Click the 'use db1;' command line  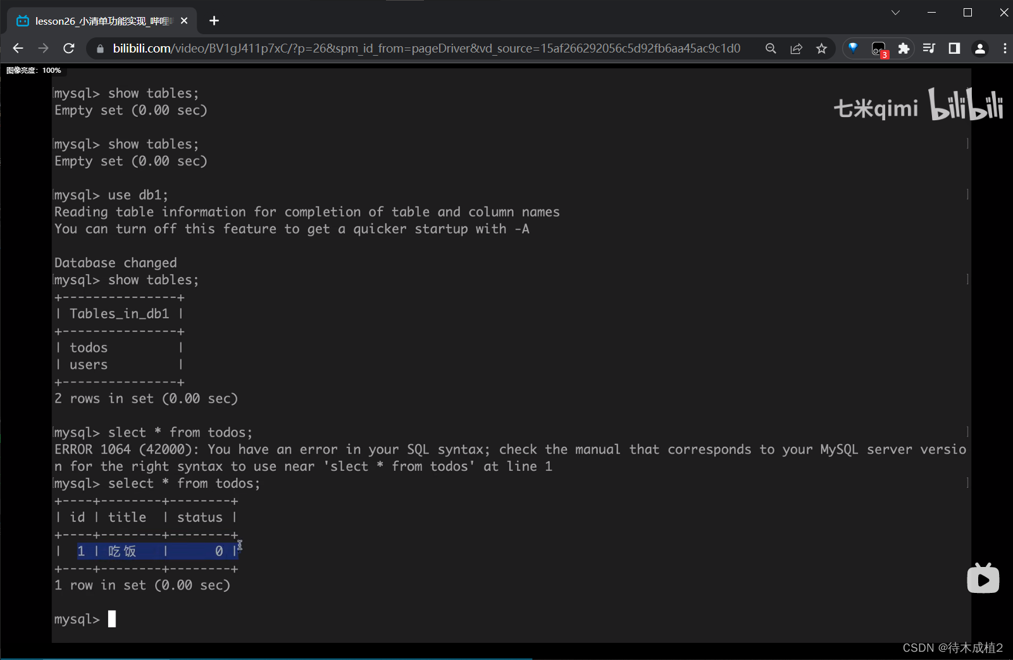tap(111, 195)
